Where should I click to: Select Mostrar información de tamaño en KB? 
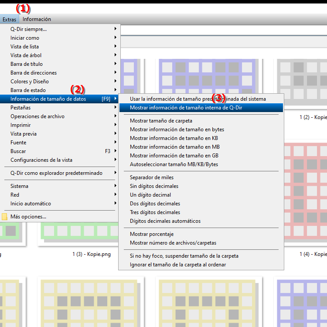[x=201, y=138]
